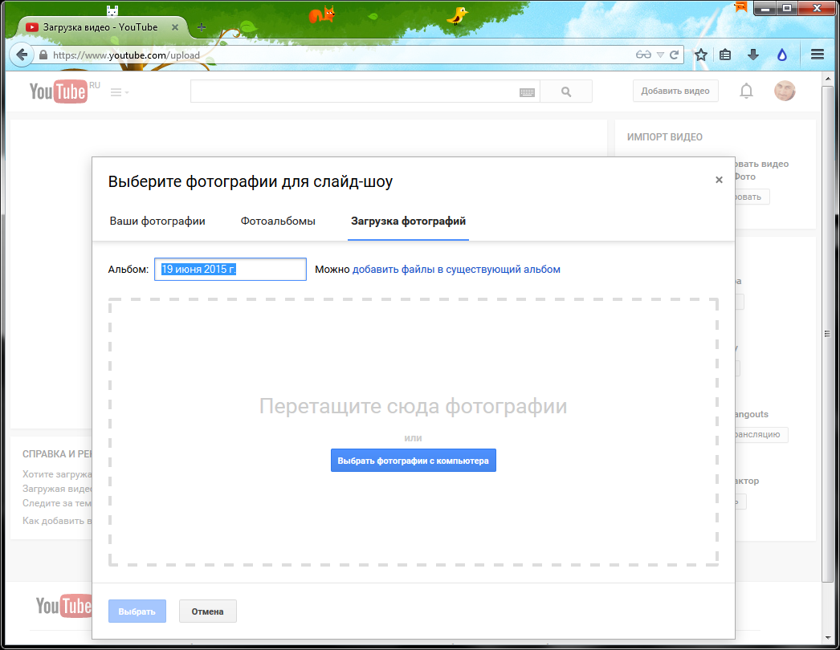Bookmark this page with star icon

(701, 55)
